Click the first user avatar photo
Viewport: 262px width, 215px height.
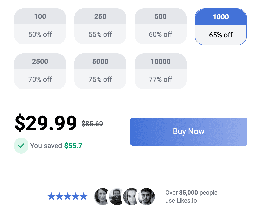[x=102, y=197]
